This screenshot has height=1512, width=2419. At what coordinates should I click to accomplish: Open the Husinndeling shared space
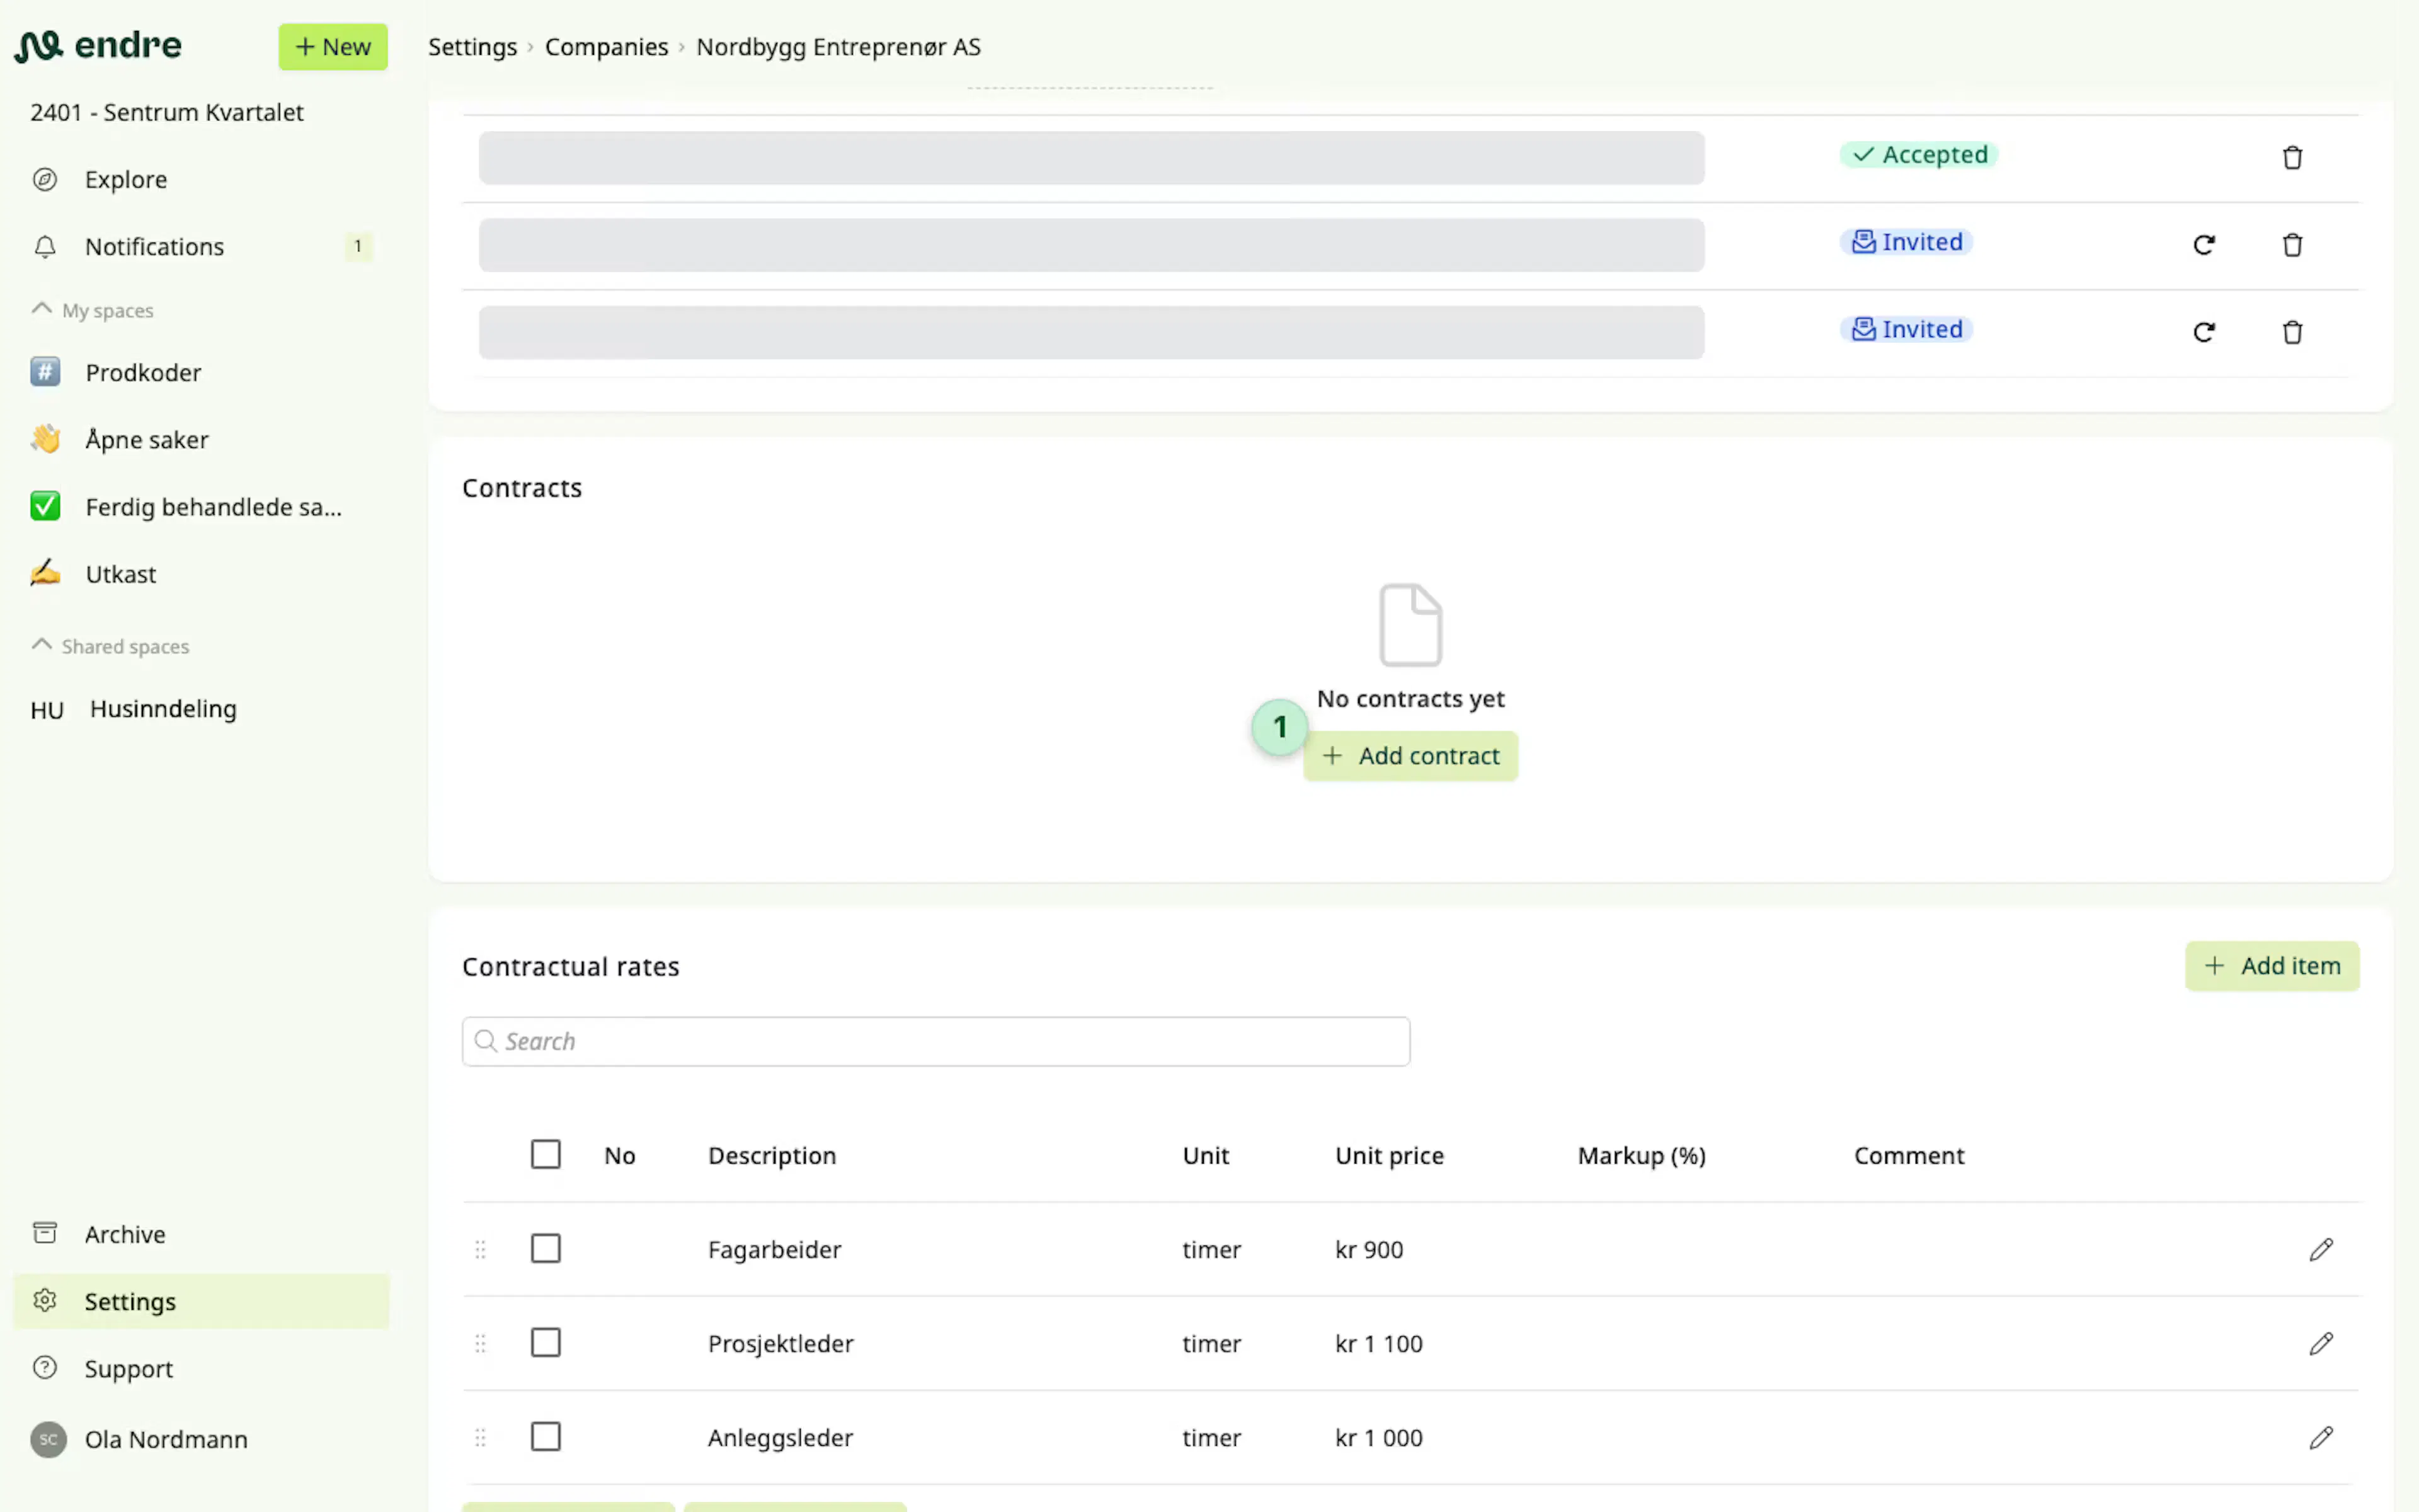coord(201,710)
